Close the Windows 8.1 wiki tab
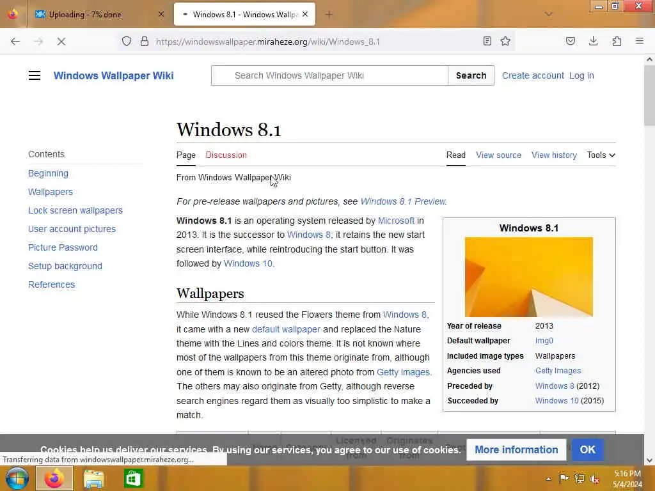The width and height of the screenshot is (655, 491). pyautogui.click(x=305, y=14)
